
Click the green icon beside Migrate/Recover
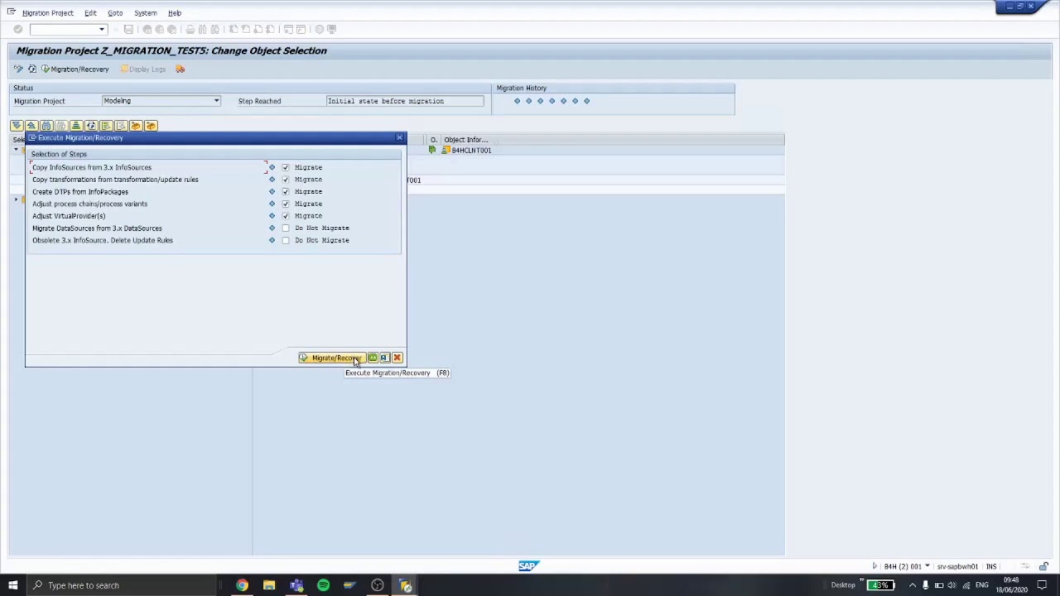(x=373, y=358)
